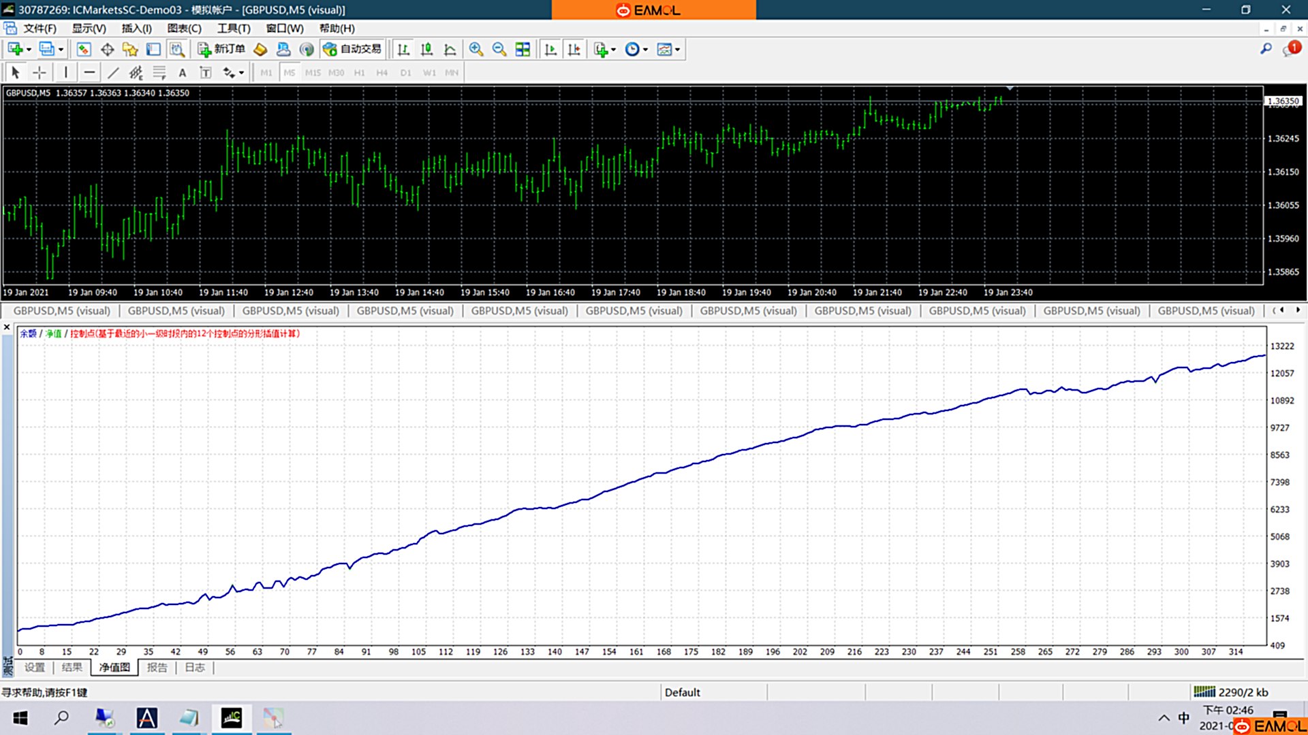Open the MQL5 community icon

pyautogui.click(x=283, y=49)
